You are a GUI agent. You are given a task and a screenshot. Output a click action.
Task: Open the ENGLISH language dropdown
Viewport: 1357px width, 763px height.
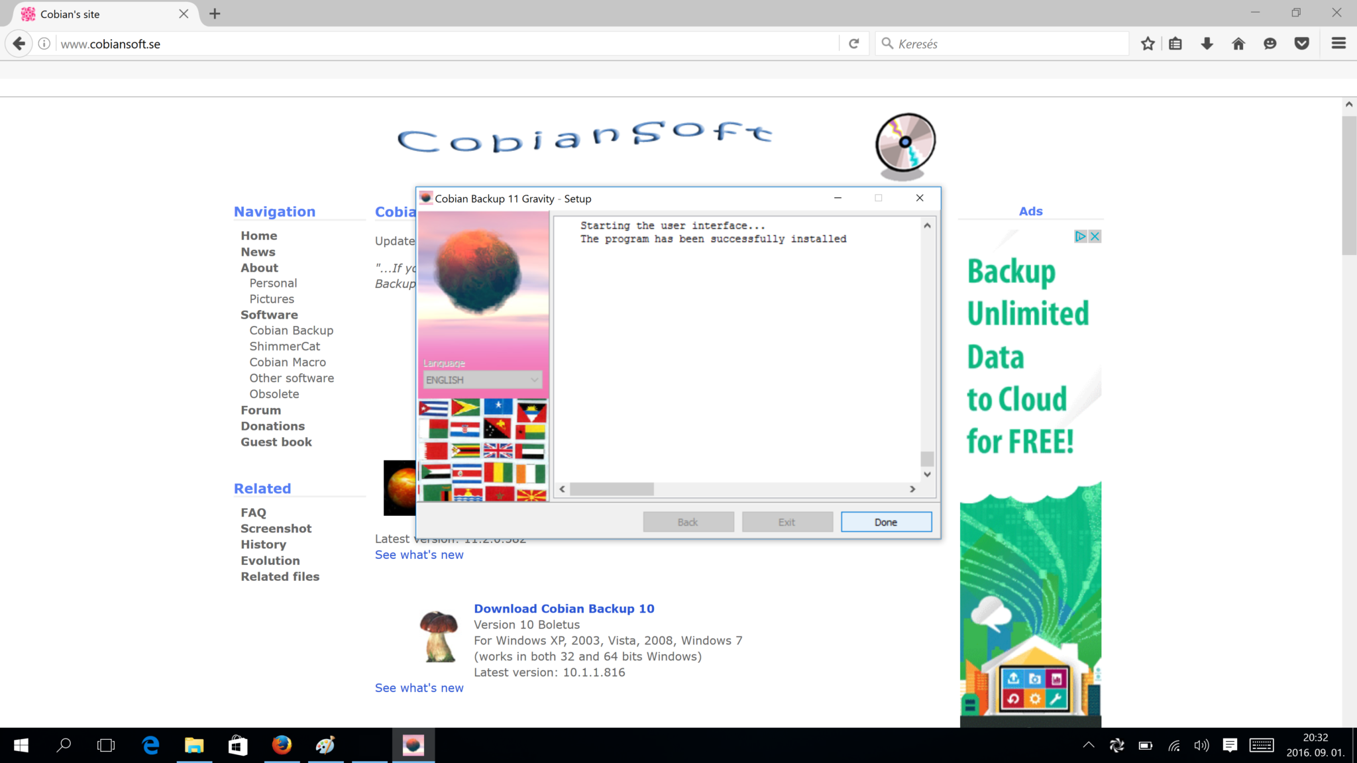[x=482, y=380]
